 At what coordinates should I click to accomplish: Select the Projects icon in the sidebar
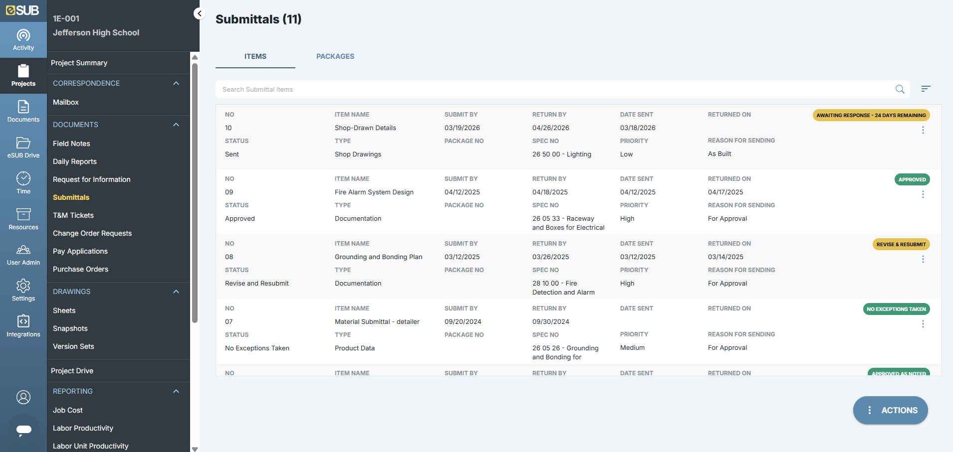click(23, 75)
